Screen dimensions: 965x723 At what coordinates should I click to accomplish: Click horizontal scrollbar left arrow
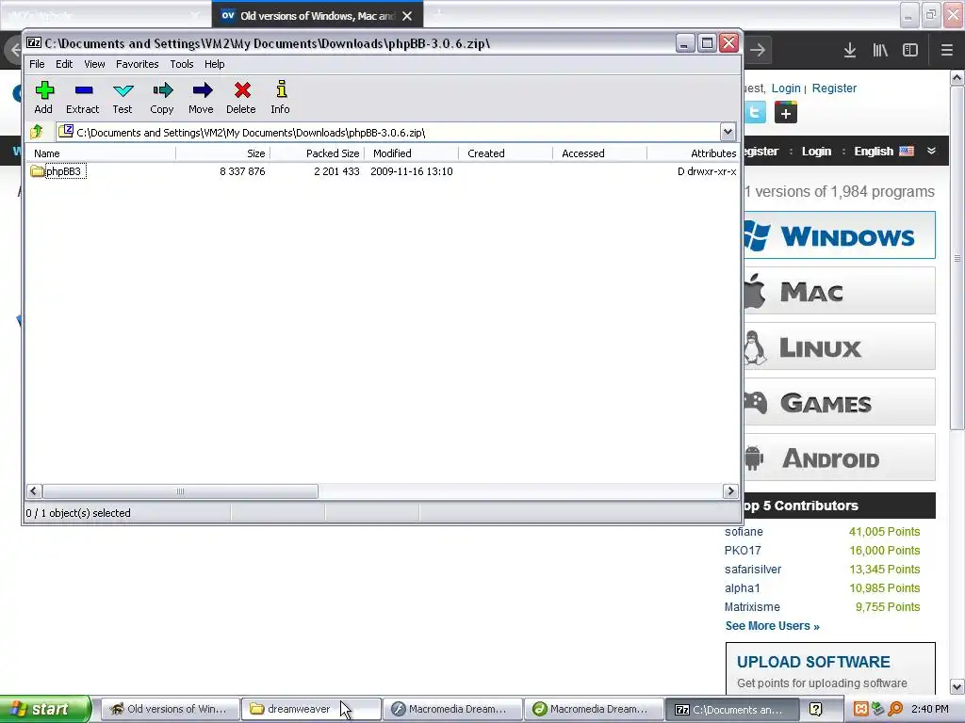click(x=34, y=491)
